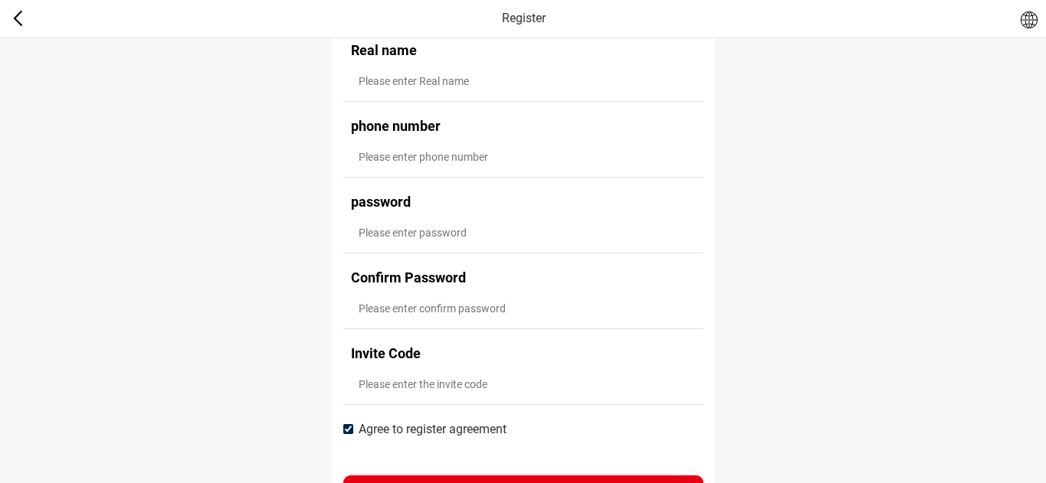Viewport: 1046px width, 483px height.
Task: Click the Register page title
Action: (523, 18)
